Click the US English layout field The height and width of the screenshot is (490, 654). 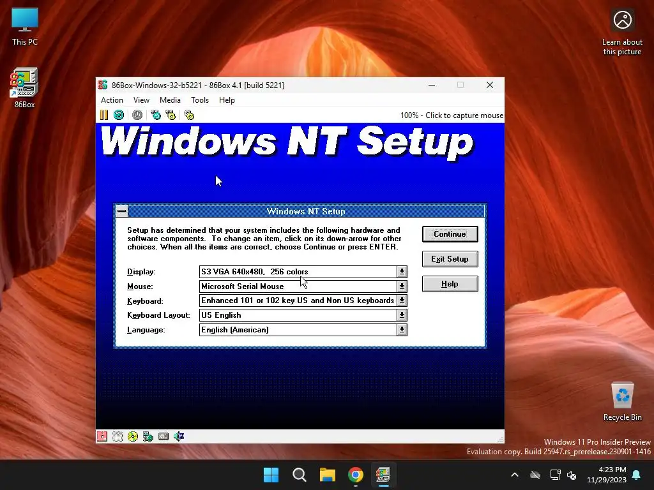pyautogui.click(x=298, y=315)
